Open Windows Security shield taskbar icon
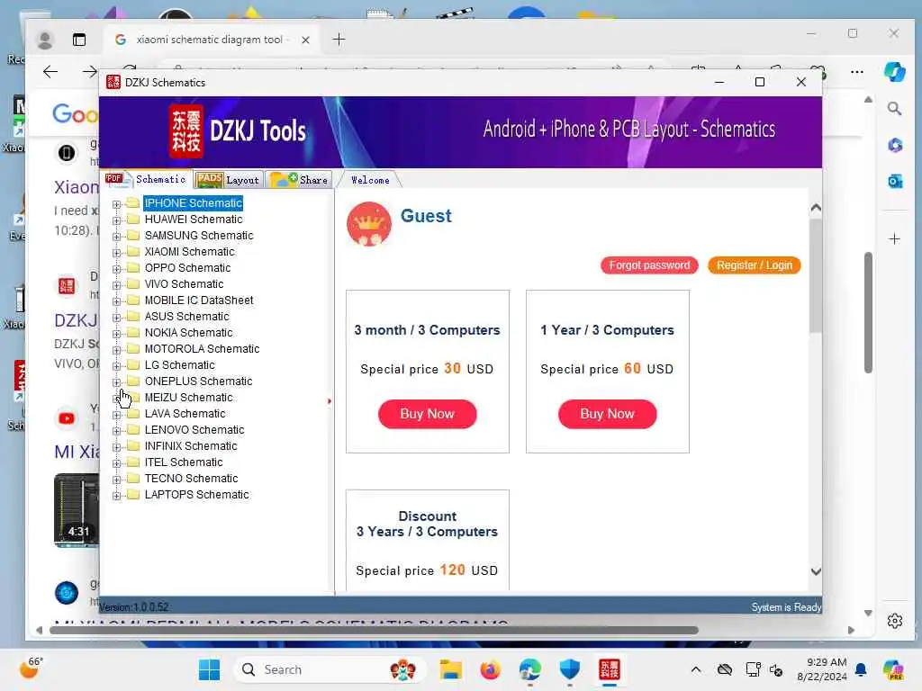922x691 pixels. click(569, 669)
